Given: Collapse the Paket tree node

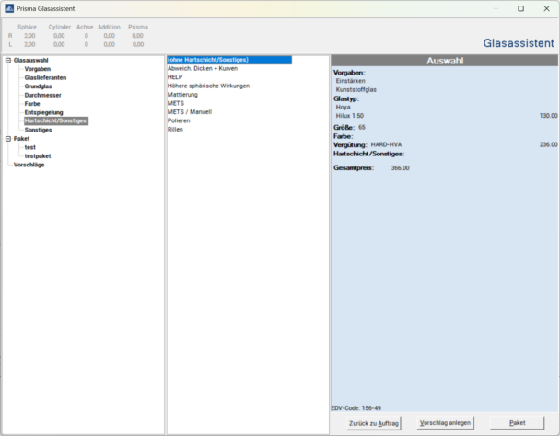Looking at the screenshot, I should 7,139.
